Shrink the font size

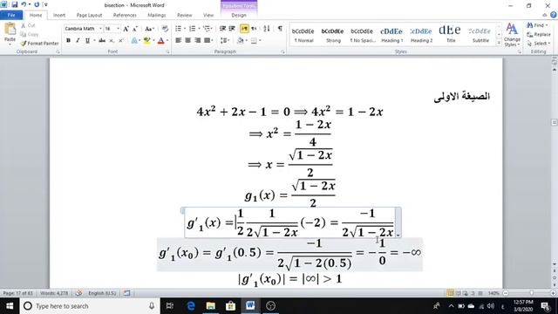135,29
